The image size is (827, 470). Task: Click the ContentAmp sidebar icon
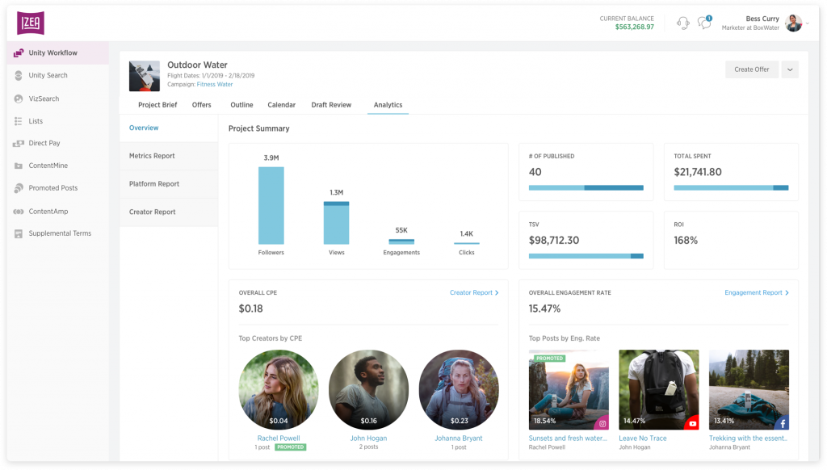pos(19,212)
